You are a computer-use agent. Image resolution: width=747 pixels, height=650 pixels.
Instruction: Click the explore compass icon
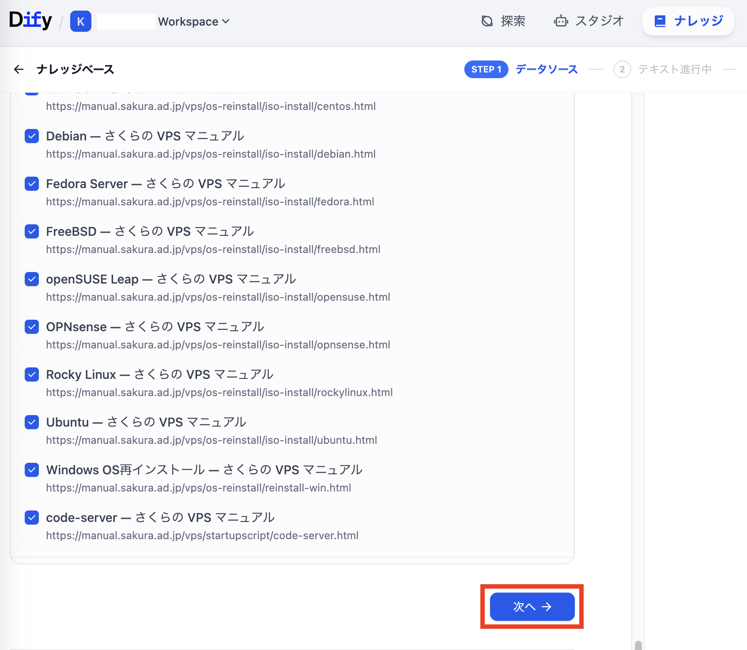tap(487, 21)
